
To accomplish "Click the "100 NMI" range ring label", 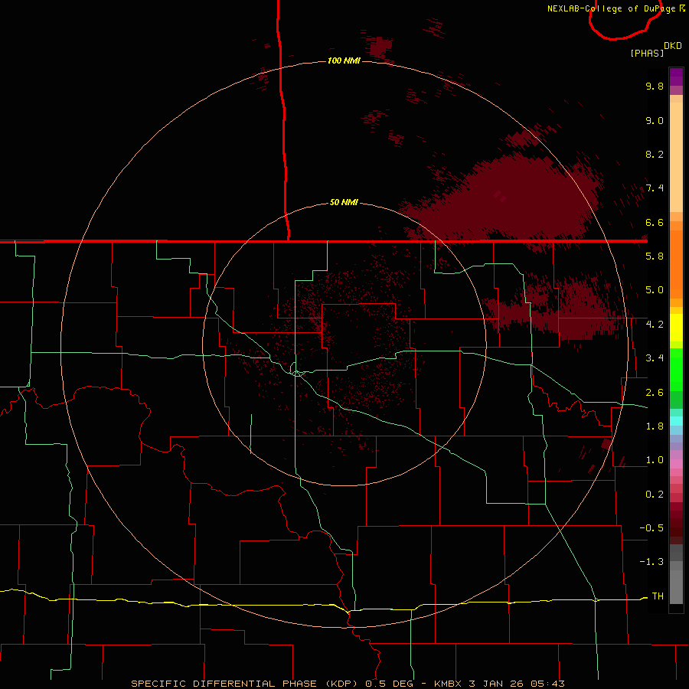I will (344, 60).
